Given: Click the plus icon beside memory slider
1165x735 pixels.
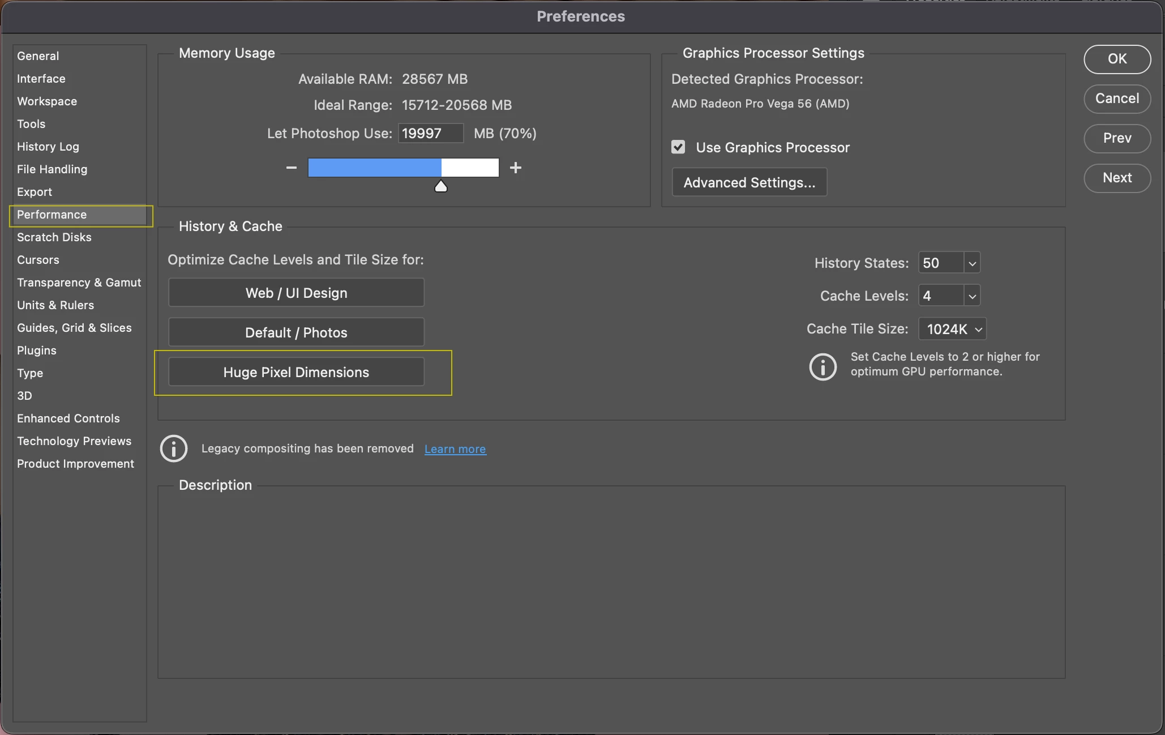Looking at the screenshot, I should pyautogui.click(x=515, y=168).
